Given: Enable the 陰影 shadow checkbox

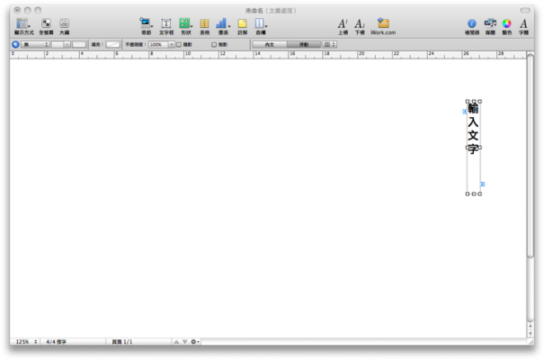Looking at the screenshot, I should [x=179, y=44].
